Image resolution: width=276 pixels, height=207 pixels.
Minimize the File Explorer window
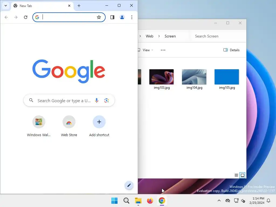point(216,23)
